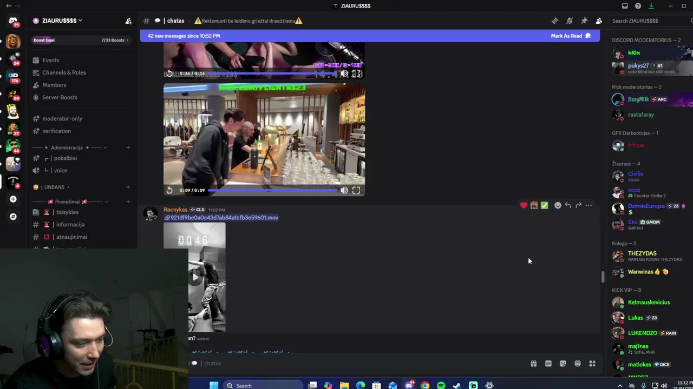Open the lion avatar server
The image size is (693, 389).
[x=13, y=42]
